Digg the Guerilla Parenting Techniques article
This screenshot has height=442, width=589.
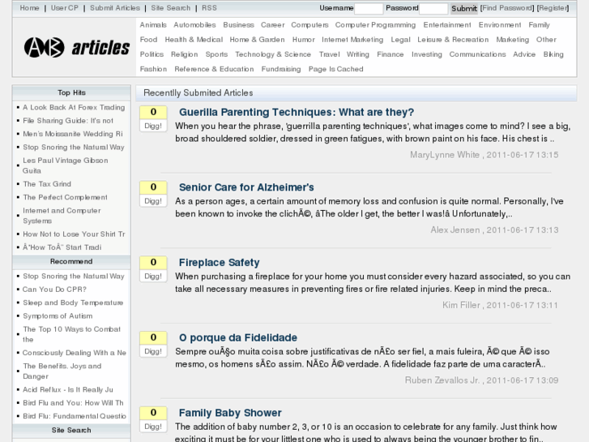[153, 126]
